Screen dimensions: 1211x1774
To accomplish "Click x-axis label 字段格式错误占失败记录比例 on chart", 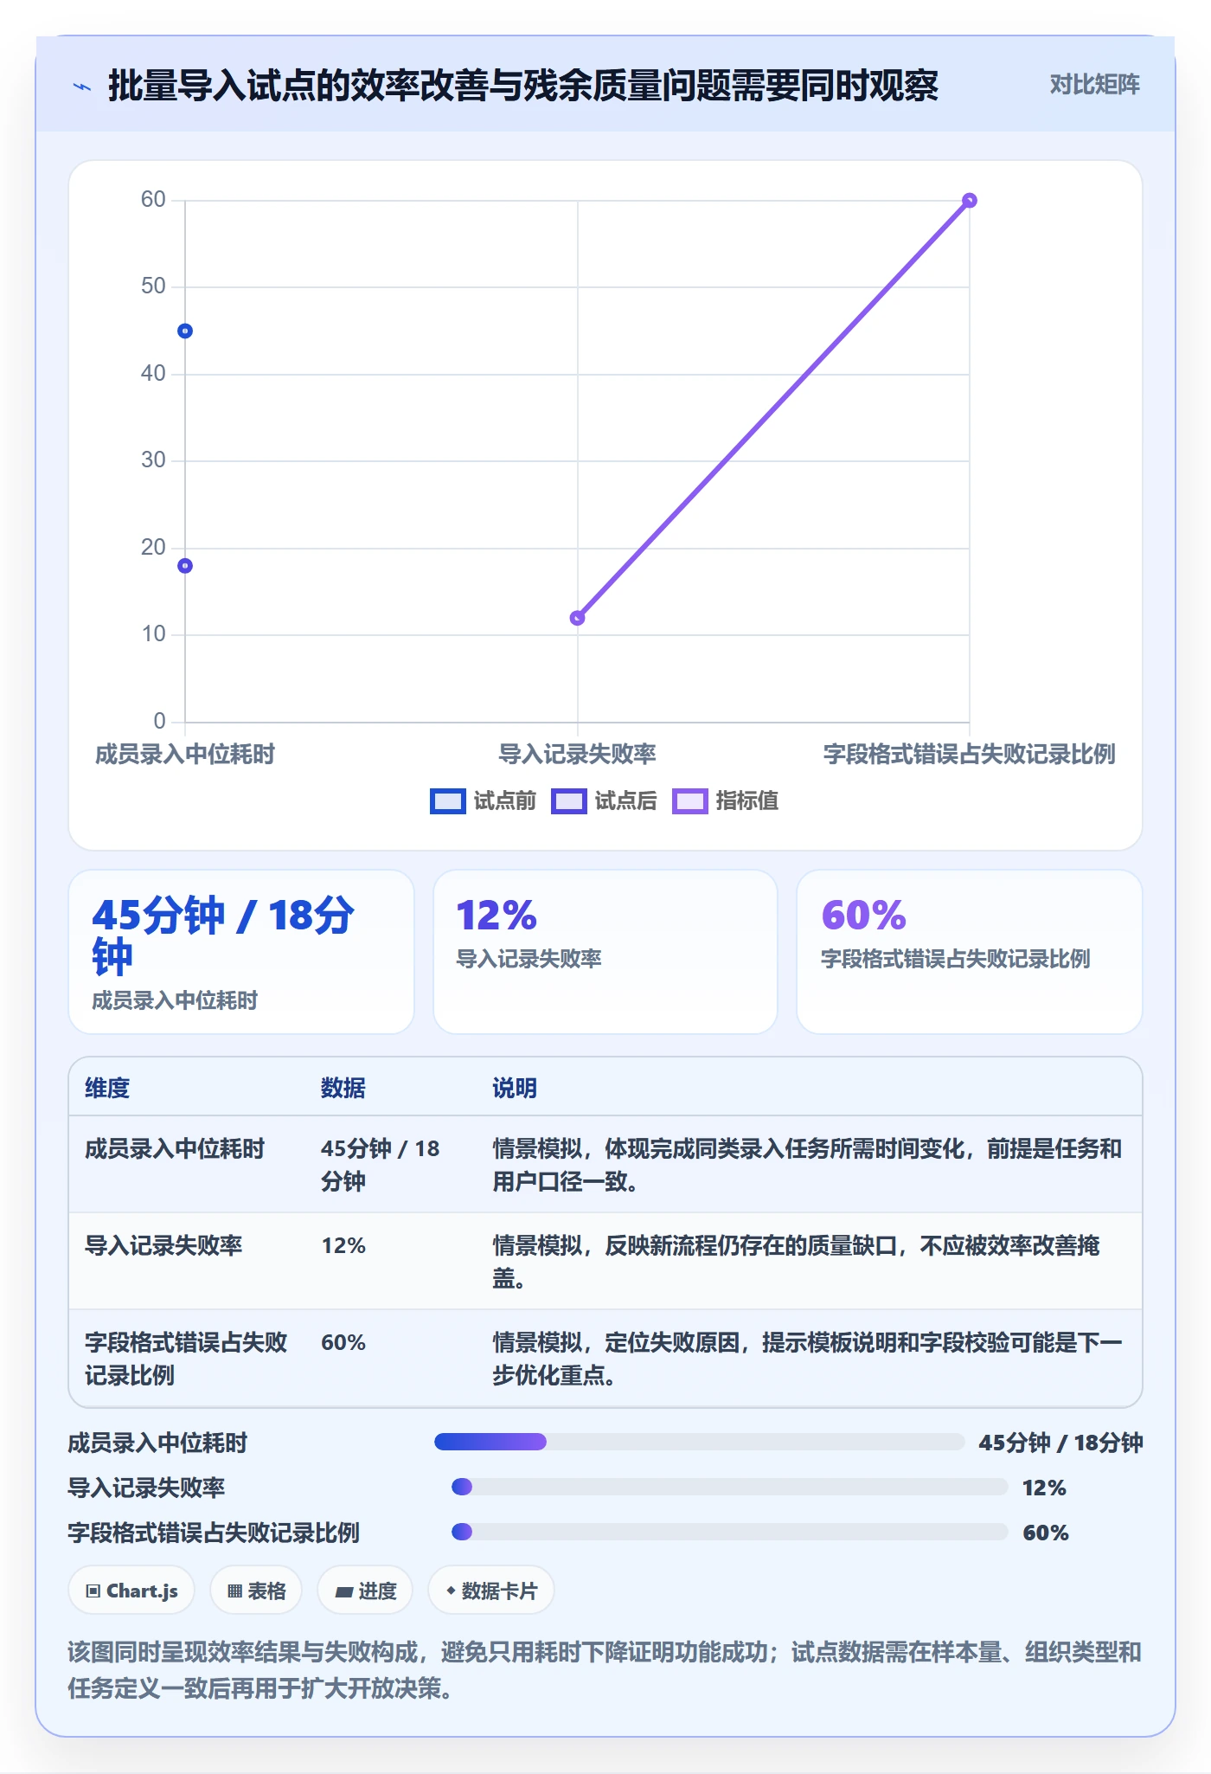I will point(970,755).
